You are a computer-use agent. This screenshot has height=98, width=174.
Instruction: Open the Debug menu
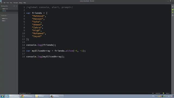point(21,3)
